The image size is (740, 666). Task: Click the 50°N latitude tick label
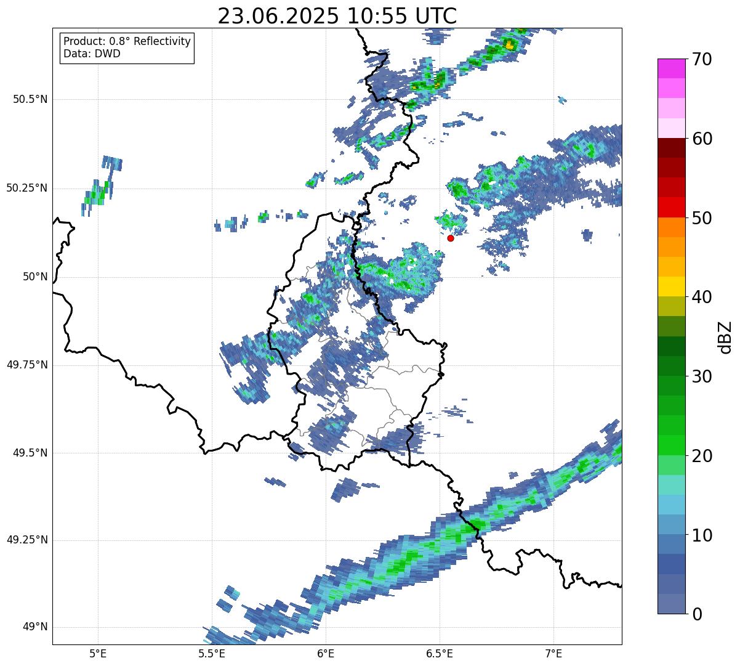click(x=35, y=277)
